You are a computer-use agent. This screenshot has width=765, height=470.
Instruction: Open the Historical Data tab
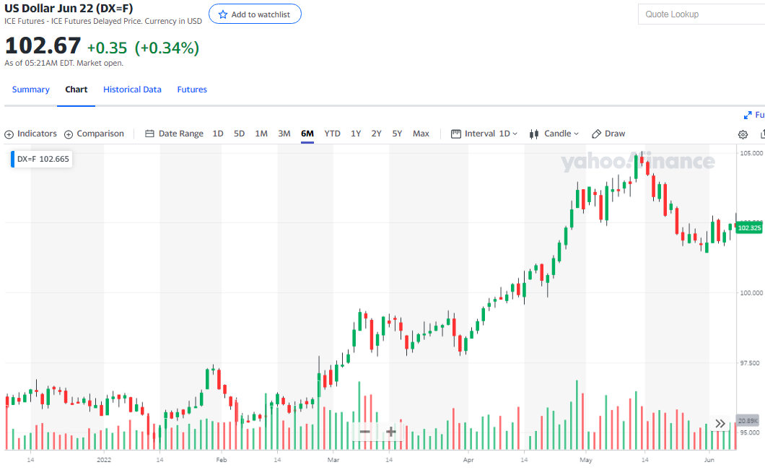[x=132, y=90]
